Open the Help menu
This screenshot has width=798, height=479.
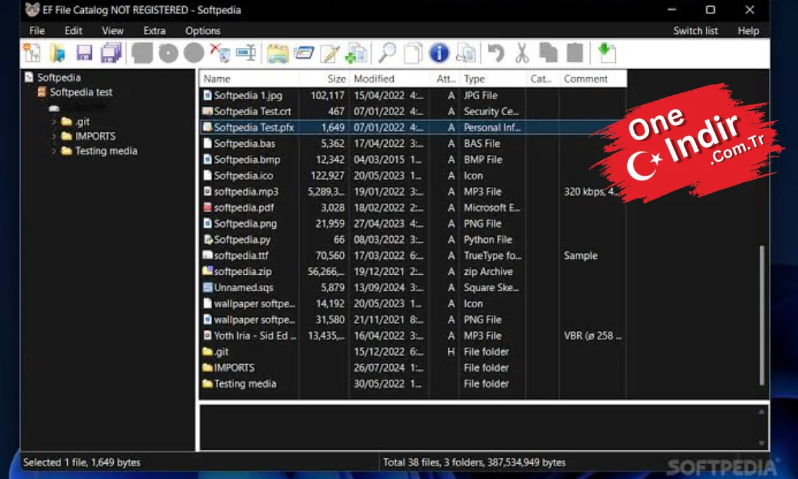(748, 31)
